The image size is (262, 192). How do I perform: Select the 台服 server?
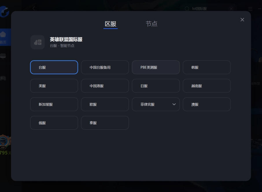54,67
